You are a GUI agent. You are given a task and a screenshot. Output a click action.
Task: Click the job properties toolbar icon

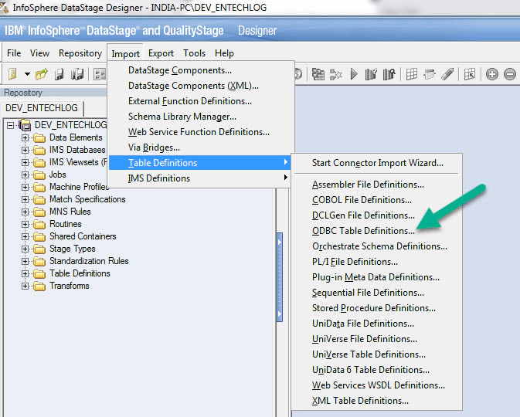100,74
